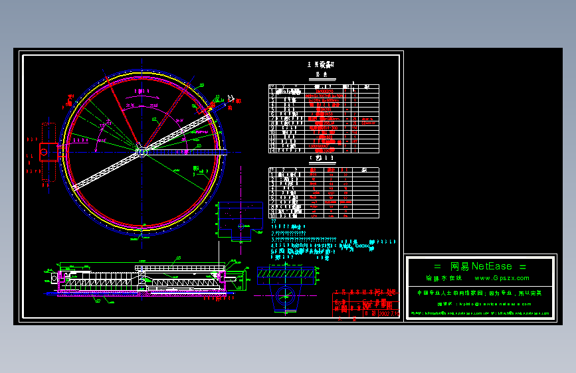Click the blue hatched beam section

[x=286, y=272]
